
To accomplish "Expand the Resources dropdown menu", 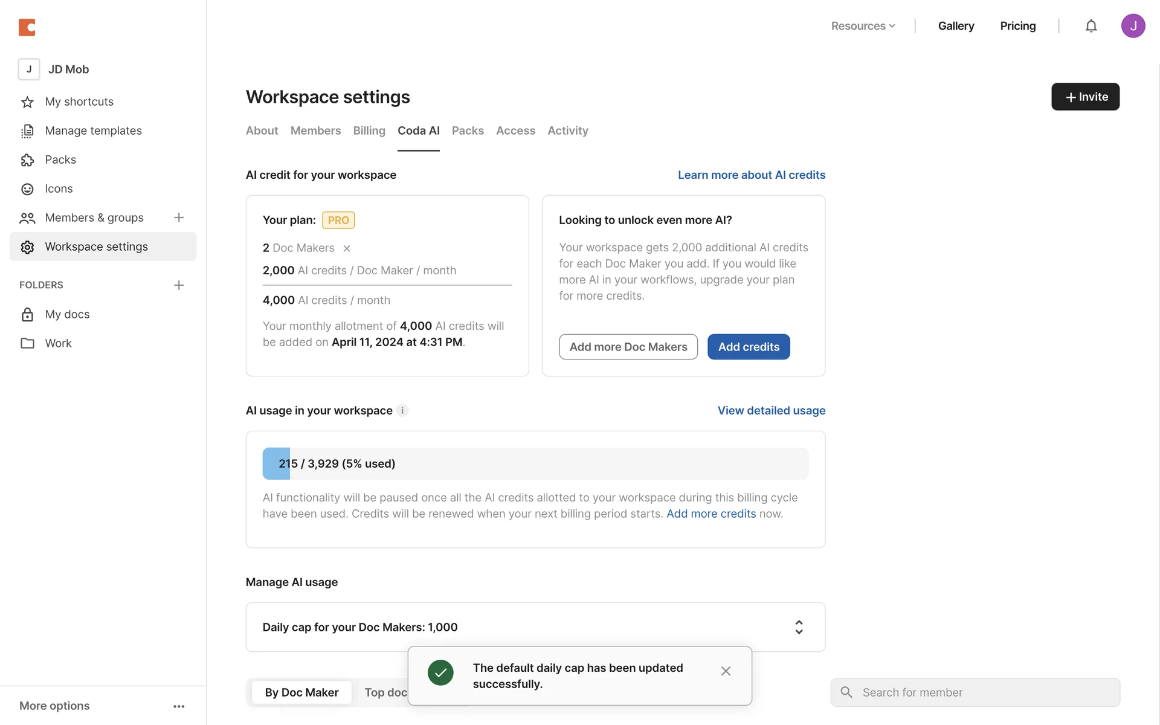I will coord(863,26).
